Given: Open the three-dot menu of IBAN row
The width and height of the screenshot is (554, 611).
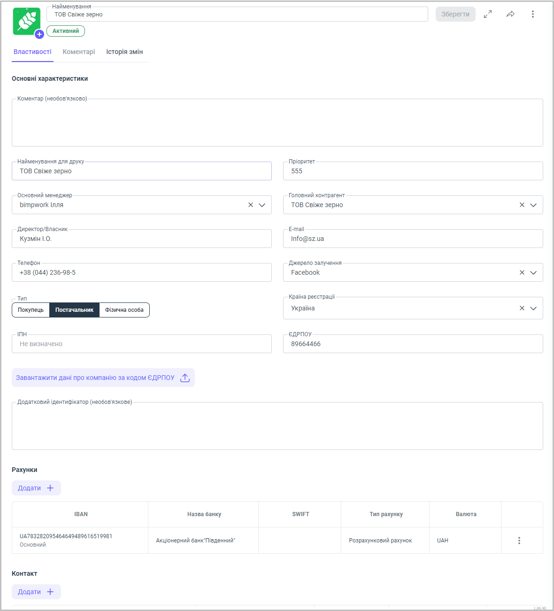Looking at the screenshot, I should [519, 541].
